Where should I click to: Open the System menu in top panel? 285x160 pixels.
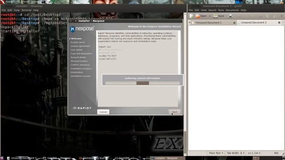point(35,2)
